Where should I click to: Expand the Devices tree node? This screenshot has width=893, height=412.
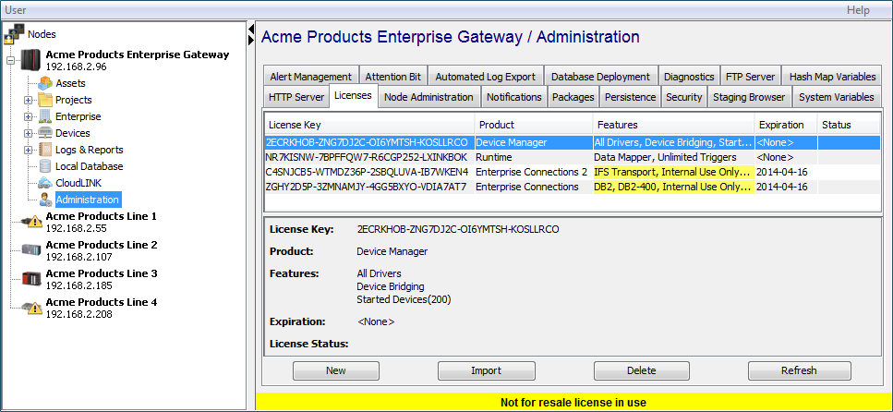[x=28, y=133]
